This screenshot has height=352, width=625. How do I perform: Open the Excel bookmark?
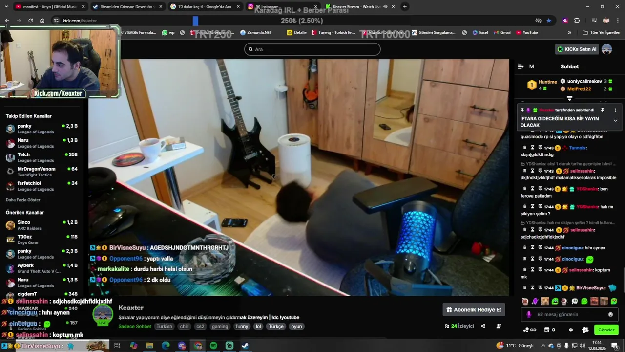tap(480, 33)
